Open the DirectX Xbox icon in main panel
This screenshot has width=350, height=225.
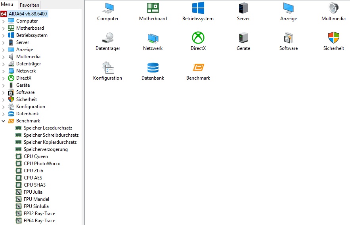pyautogui.click(x=198, y=38)
